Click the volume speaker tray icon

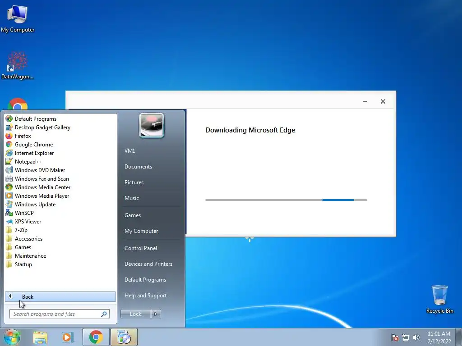(x=416, y=338)
